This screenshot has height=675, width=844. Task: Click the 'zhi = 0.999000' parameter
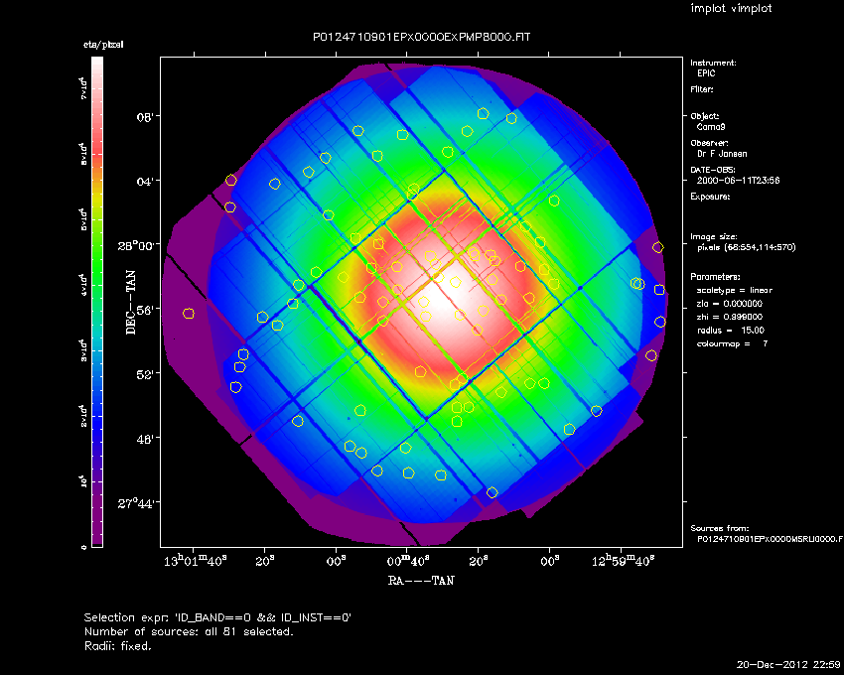click(x=730, y=317)
